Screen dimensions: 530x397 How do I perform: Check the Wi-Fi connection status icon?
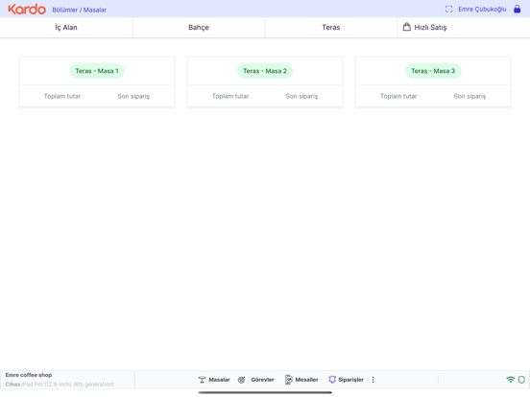click(511, 380)
